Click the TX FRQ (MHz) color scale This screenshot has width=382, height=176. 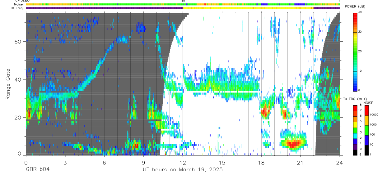coord(355,130)
